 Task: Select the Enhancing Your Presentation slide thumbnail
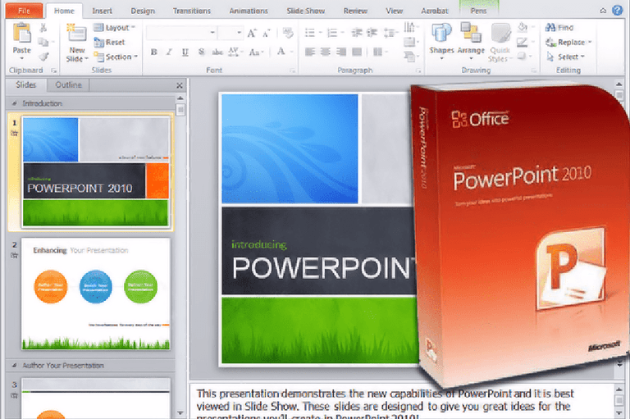tap(96, 294)
